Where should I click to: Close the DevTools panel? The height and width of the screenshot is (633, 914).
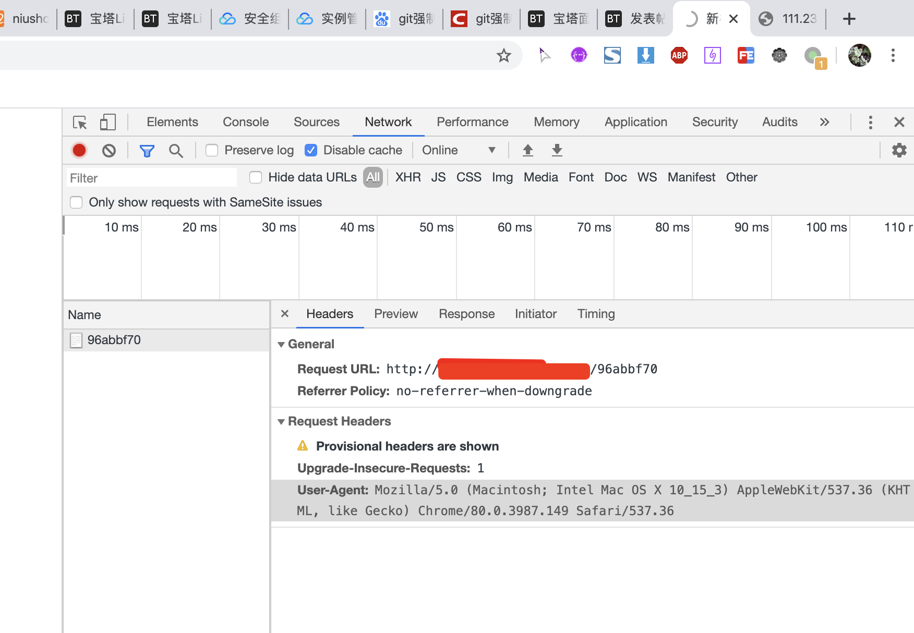pos(899,123)
